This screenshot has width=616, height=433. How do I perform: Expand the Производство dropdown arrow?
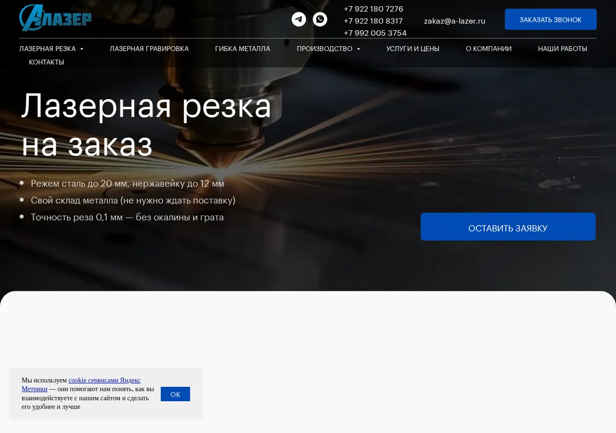[x=358, y=49]
